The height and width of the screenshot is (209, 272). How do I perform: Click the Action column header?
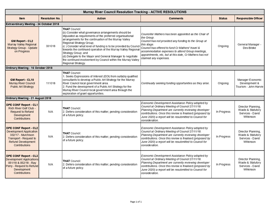[101, 18]
